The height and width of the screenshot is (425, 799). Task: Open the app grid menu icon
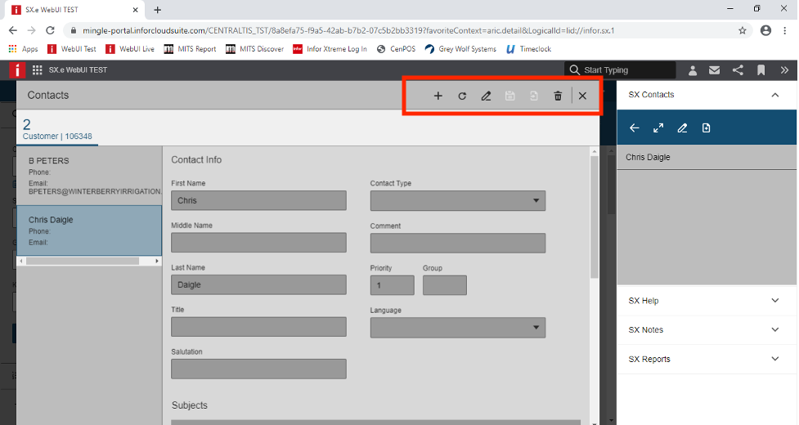[x=37, y=70]
